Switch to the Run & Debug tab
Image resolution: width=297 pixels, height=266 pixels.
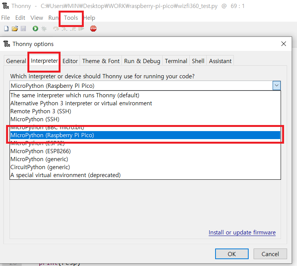(142, 61)
